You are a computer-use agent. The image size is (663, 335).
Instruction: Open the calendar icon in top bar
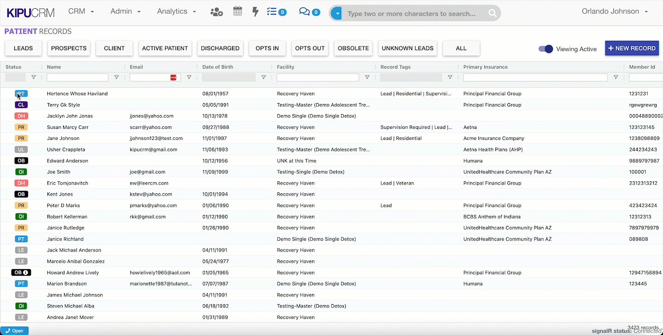238,12
